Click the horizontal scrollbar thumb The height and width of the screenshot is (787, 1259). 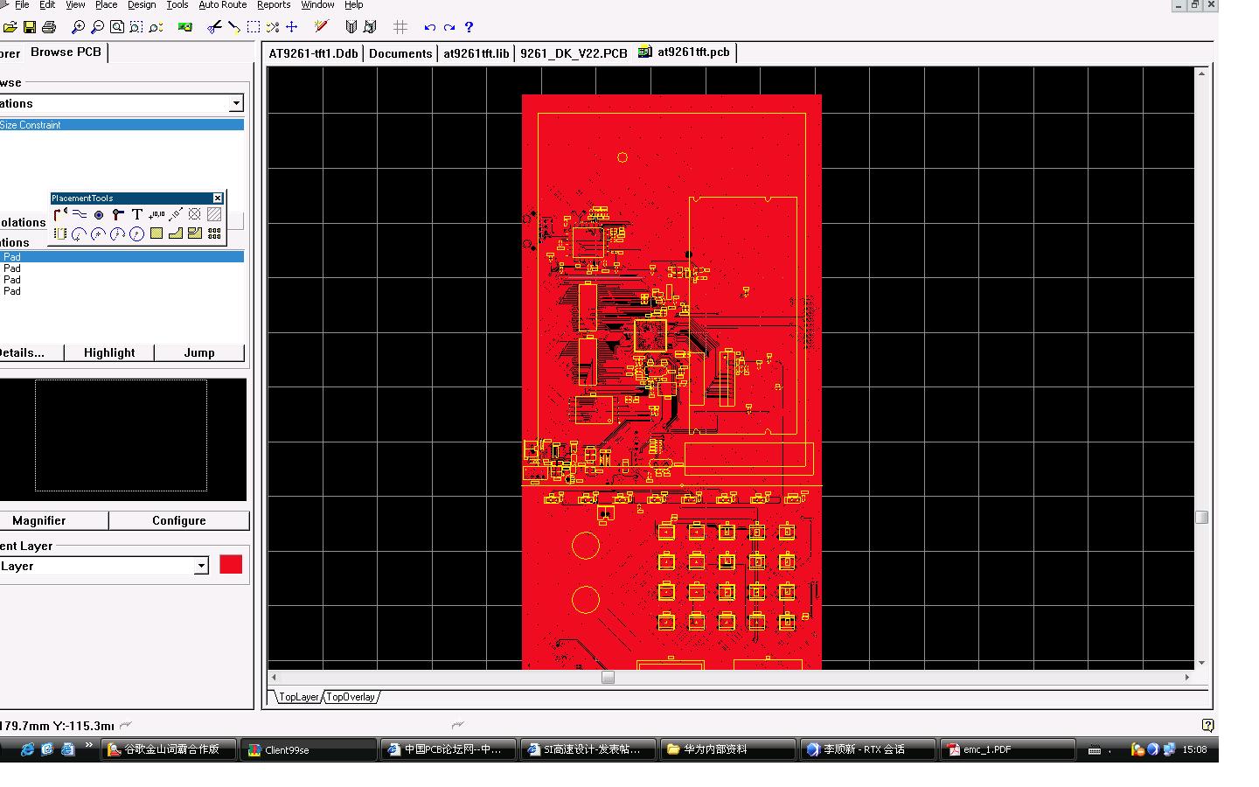608,678
